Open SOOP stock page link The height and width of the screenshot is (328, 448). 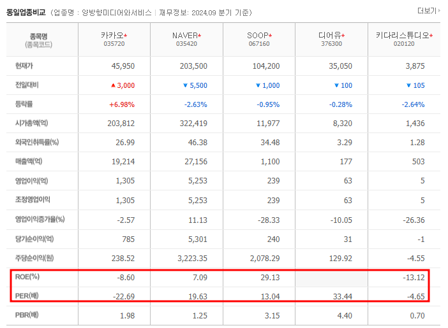point(257,36)
